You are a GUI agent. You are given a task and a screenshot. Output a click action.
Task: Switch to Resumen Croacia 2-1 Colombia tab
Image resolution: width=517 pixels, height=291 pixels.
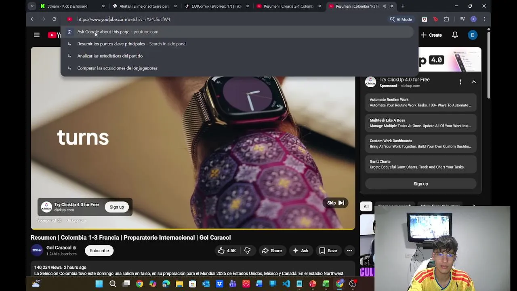(288, 6)
